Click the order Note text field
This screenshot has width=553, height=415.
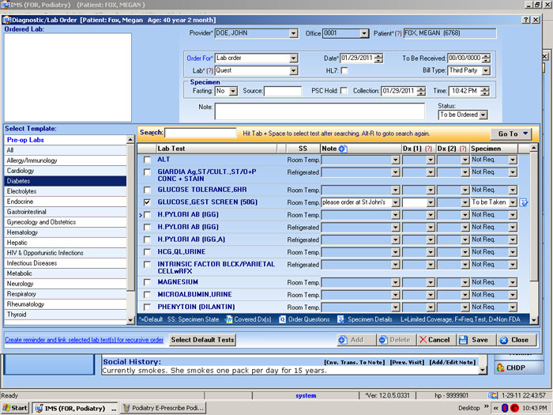319,111
